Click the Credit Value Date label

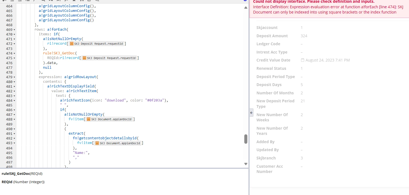tap(273, 60)
